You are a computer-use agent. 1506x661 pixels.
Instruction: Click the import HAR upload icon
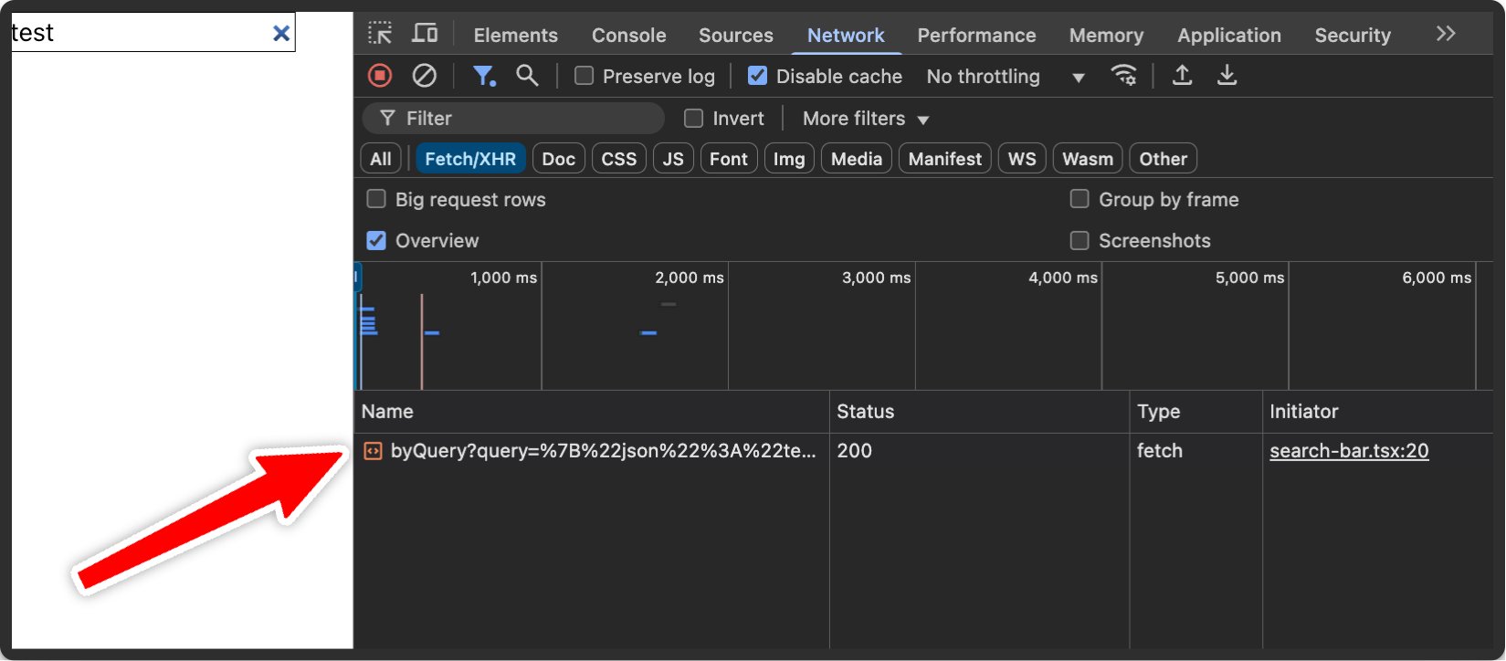coord(1182,76)
